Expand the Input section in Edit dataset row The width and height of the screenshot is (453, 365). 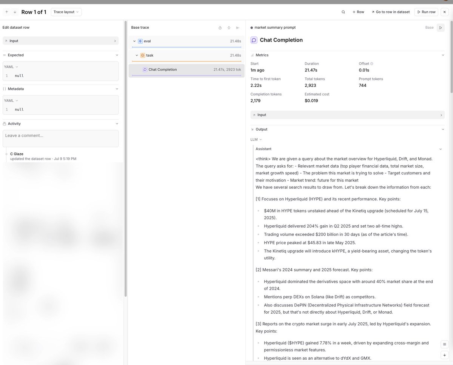(x=60, y=41)
